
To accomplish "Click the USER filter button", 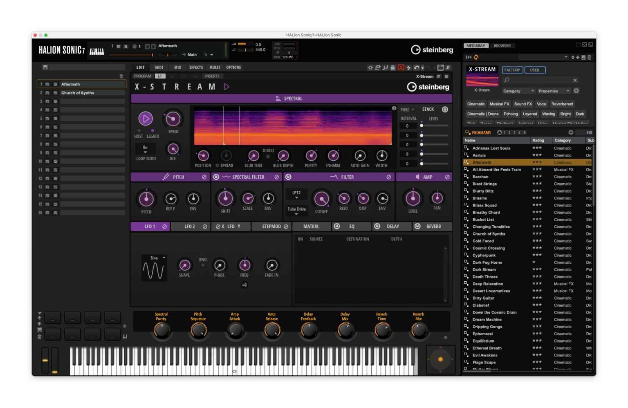I will click(x=534, y=70).
